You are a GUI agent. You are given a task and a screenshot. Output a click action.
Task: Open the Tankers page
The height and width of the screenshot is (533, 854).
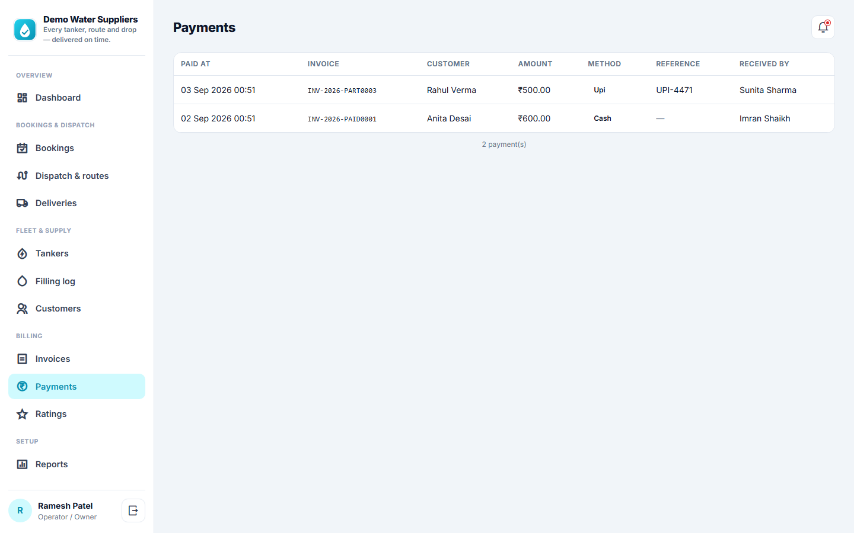click(x=77, y=253)
